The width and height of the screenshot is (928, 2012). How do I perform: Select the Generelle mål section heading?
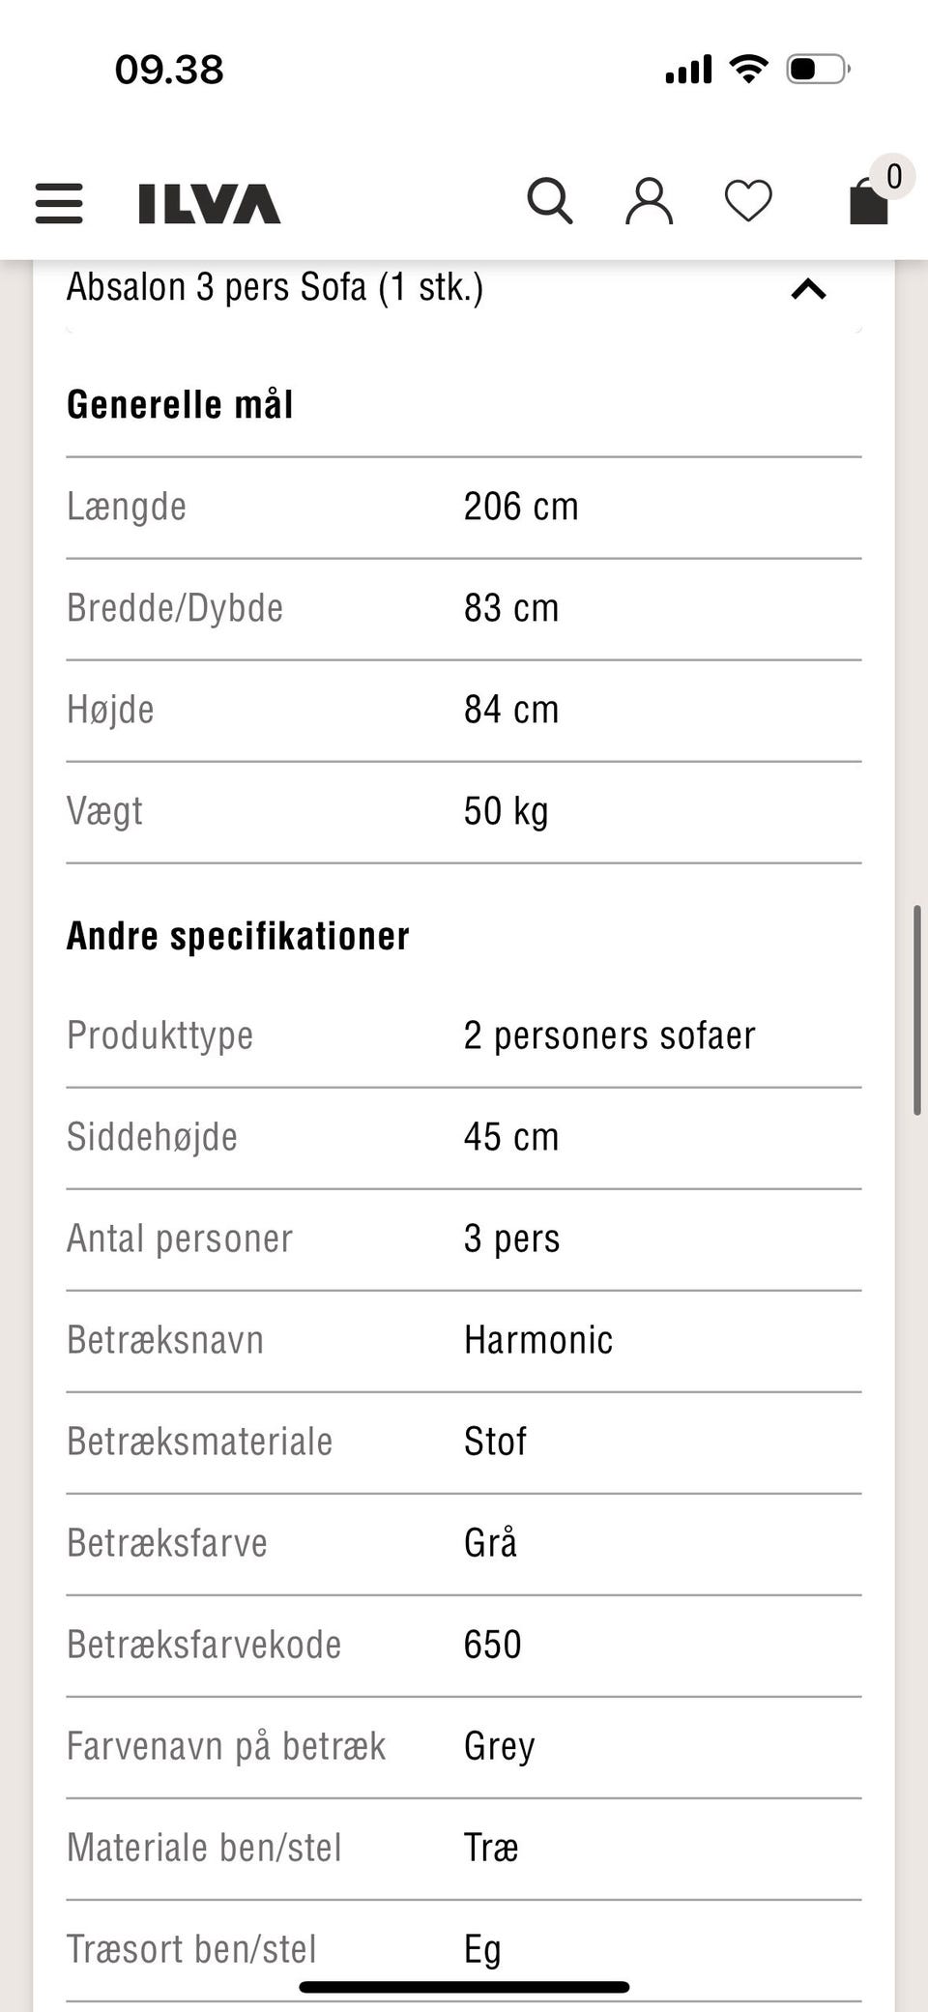[x=180, y=404]
